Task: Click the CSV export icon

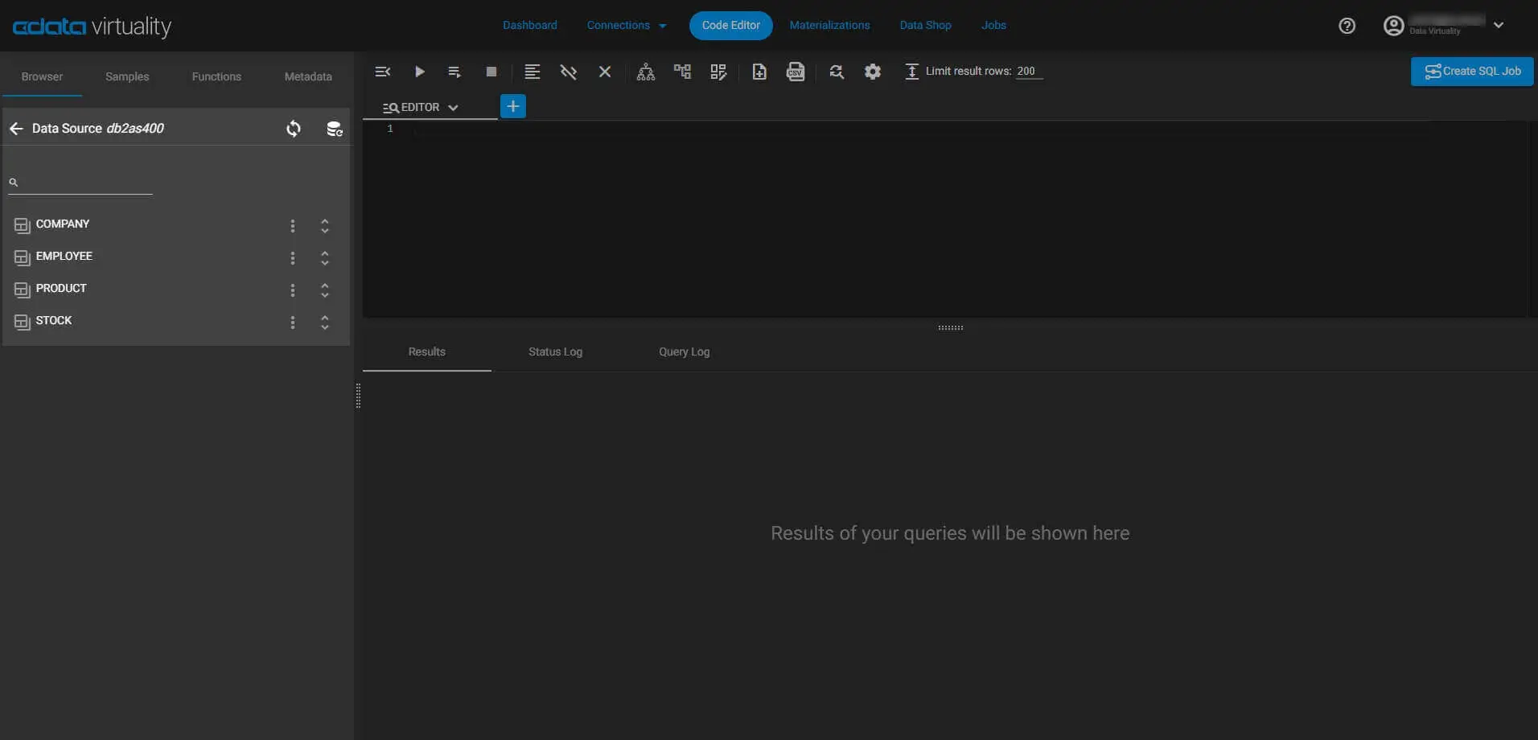Action: point(796,72)
